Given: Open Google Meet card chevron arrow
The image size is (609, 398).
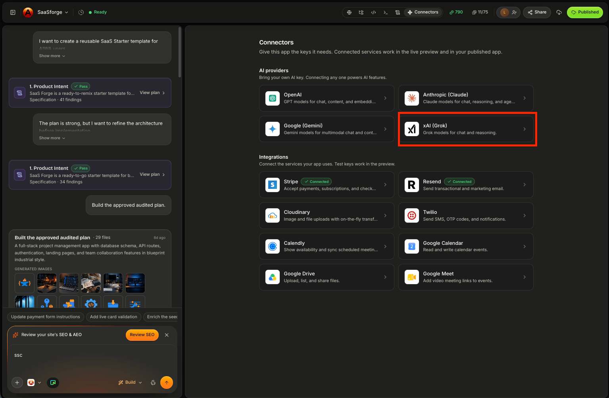Looking at the screenshot, I should coord(524,277).
